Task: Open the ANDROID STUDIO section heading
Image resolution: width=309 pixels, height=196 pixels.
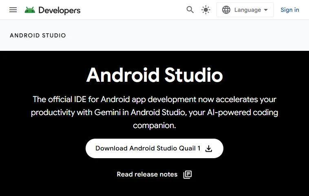Action: coord(38,35)
